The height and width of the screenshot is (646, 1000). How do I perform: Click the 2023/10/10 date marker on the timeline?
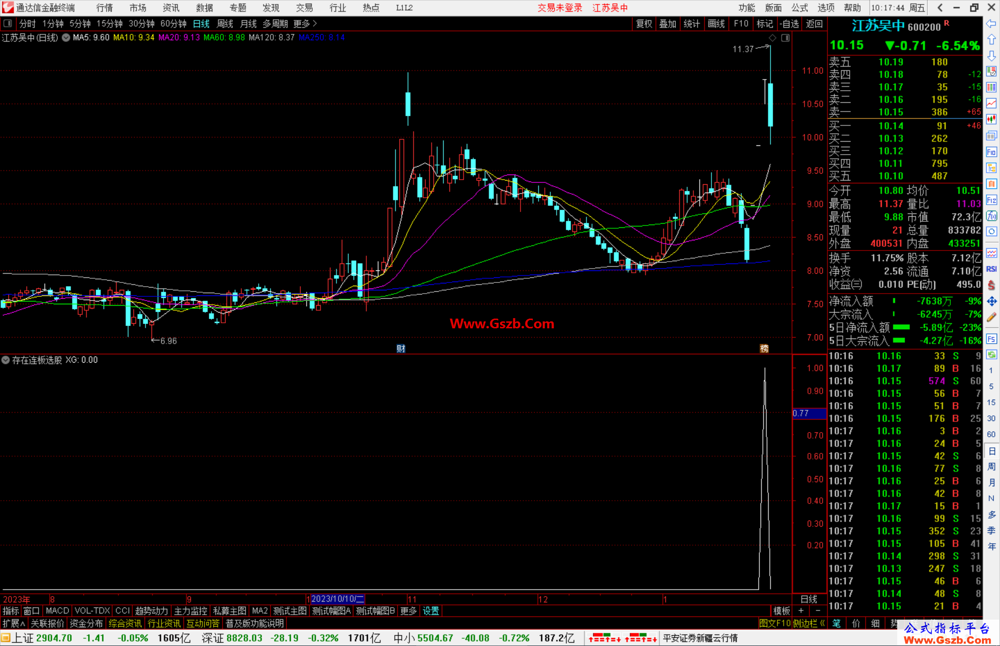click(337, 599)
